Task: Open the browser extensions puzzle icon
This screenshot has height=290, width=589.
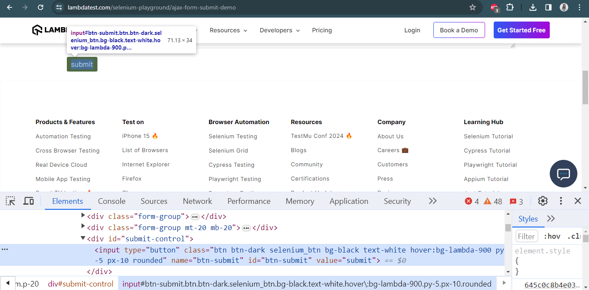Action: [510, 7]
